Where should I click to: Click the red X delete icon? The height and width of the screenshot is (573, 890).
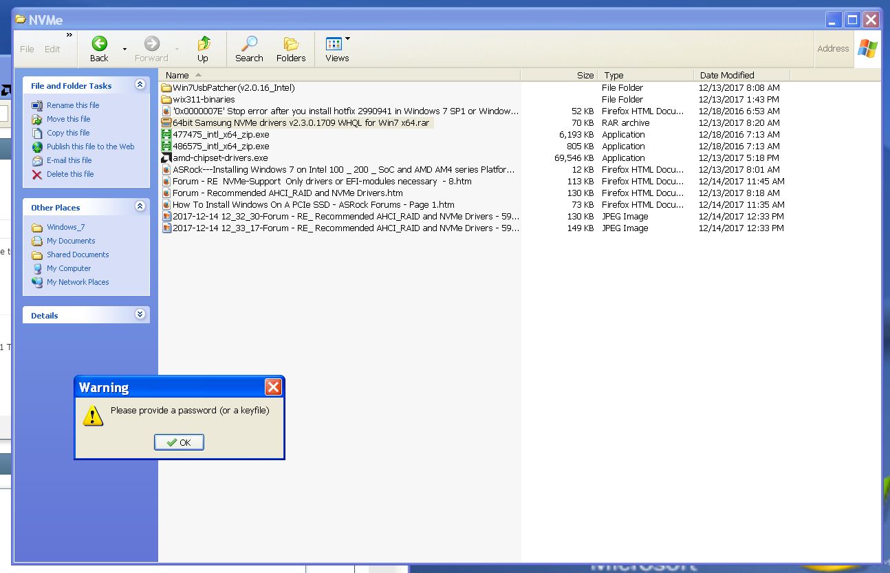coord(37,174)
